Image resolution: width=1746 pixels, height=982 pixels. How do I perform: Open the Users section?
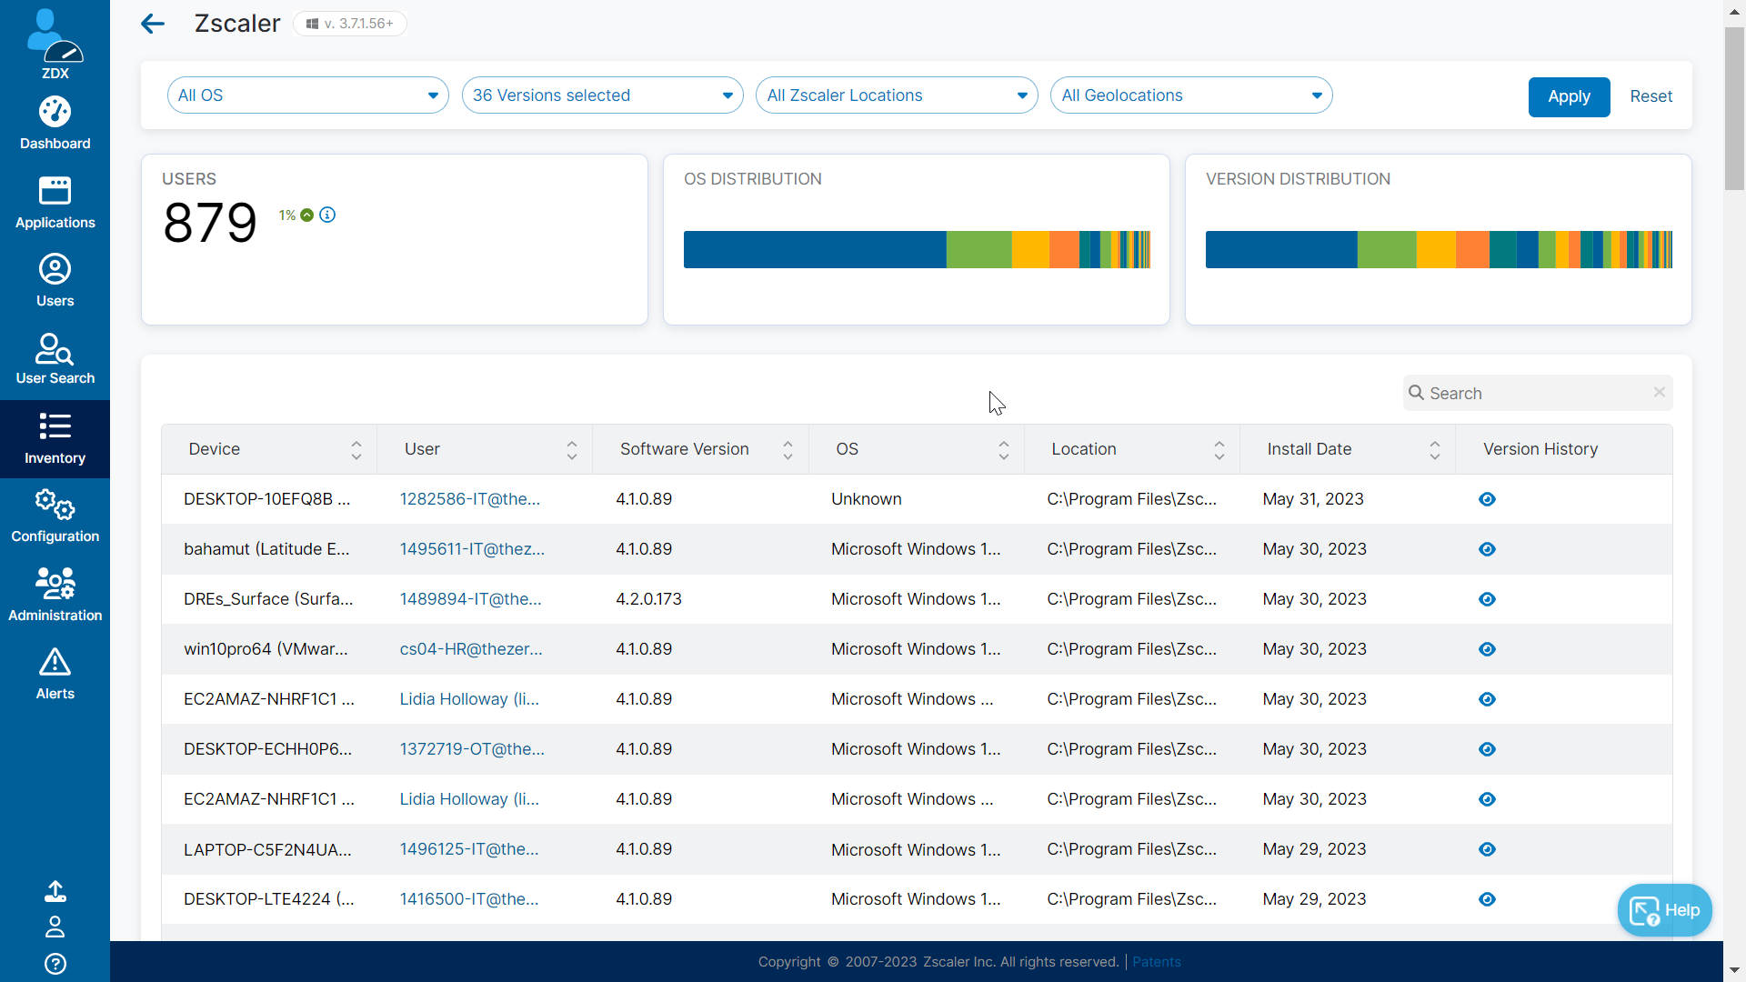[x=55, y=278]
